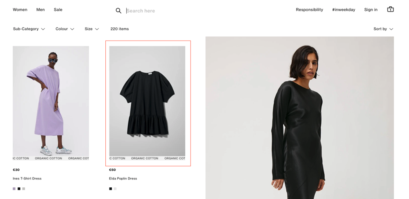Open the Sort by dropdown
This screenshot has width=409, height=199.
(x=383, y=29)
